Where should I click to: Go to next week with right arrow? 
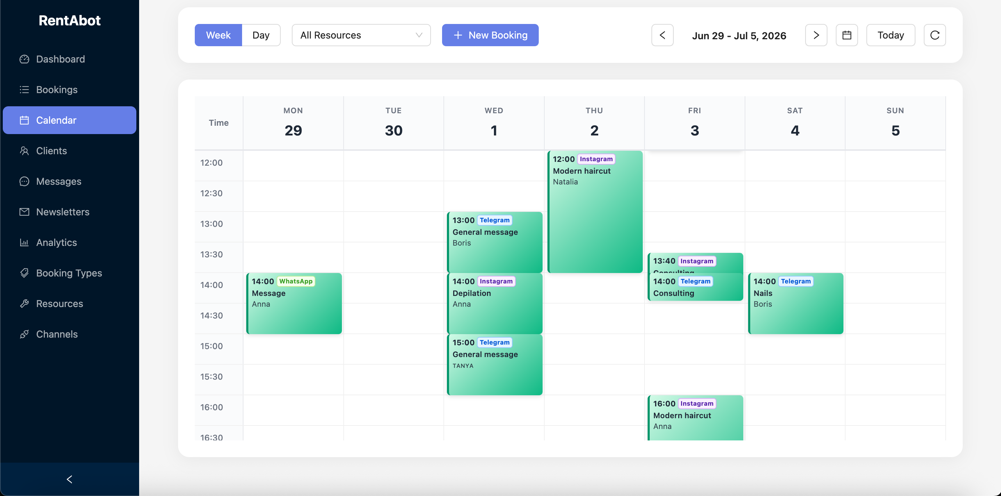(816, 35)
